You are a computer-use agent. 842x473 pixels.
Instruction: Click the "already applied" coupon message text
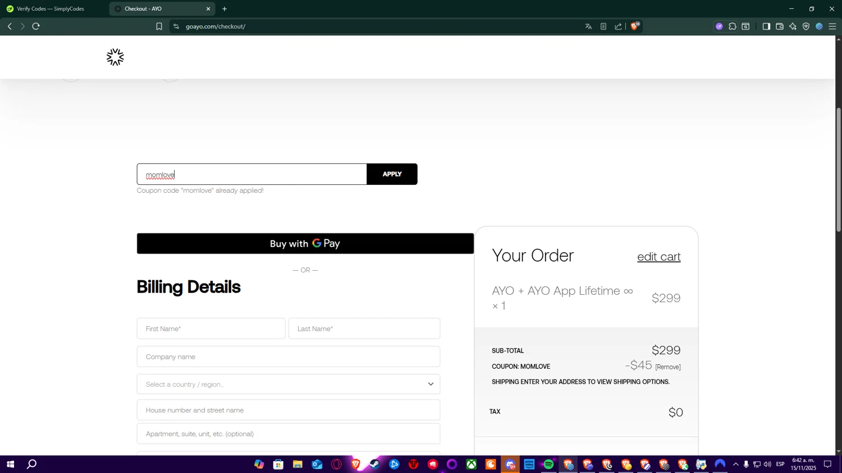pos(200,191)
